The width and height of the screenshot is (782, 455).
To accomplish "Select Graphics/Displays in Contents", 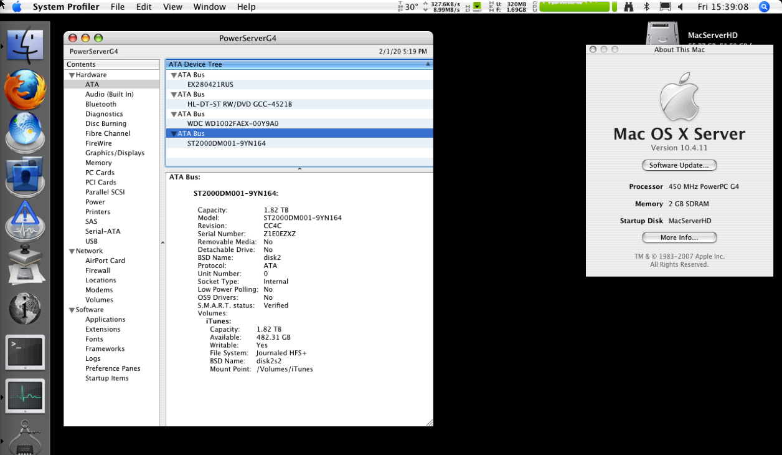I will coord(115,153).
